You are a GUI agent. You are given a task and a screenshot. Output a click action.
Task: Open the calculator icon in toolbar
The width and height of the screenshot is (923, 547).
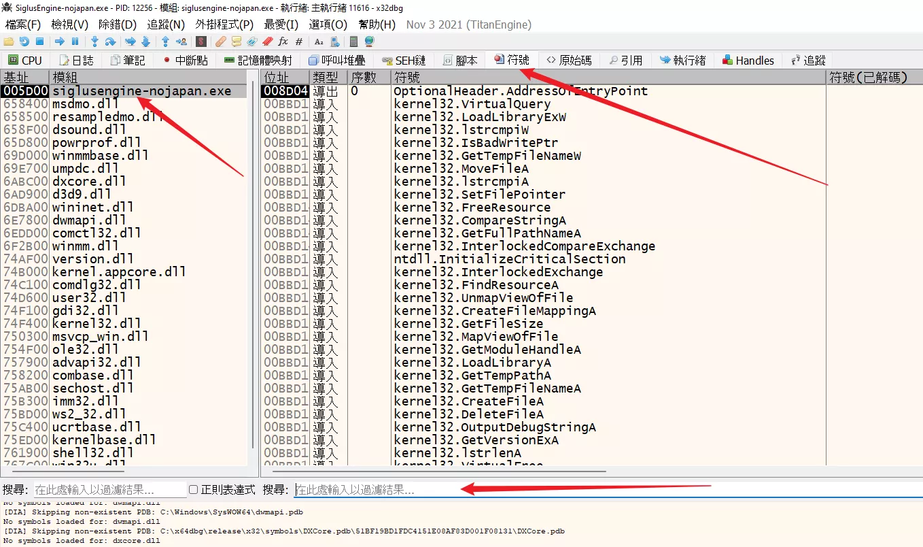tap(354, 42)
